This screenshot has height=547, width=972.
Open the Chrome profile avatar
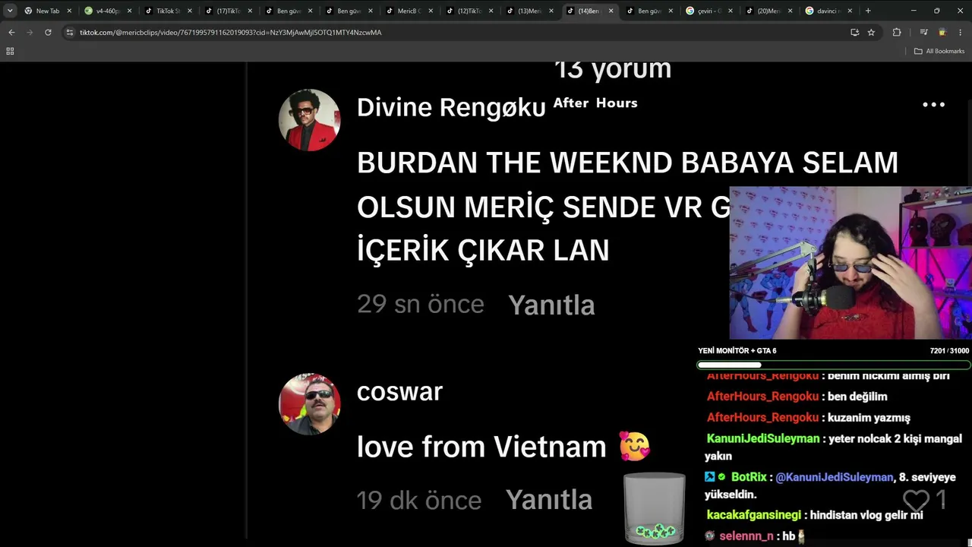(942, 33)
